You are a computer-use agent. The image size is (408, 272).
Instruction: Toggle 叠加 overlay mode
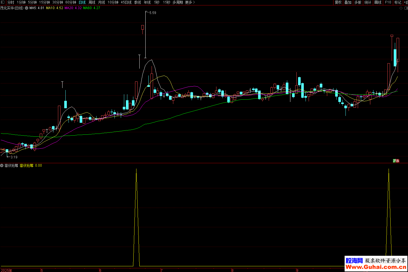(x=348, y=2)
